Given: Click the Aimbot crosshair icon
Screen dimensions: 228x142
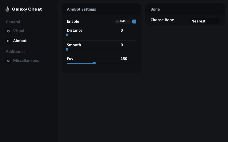Looking at the screenshot, I should pos(8,41).
